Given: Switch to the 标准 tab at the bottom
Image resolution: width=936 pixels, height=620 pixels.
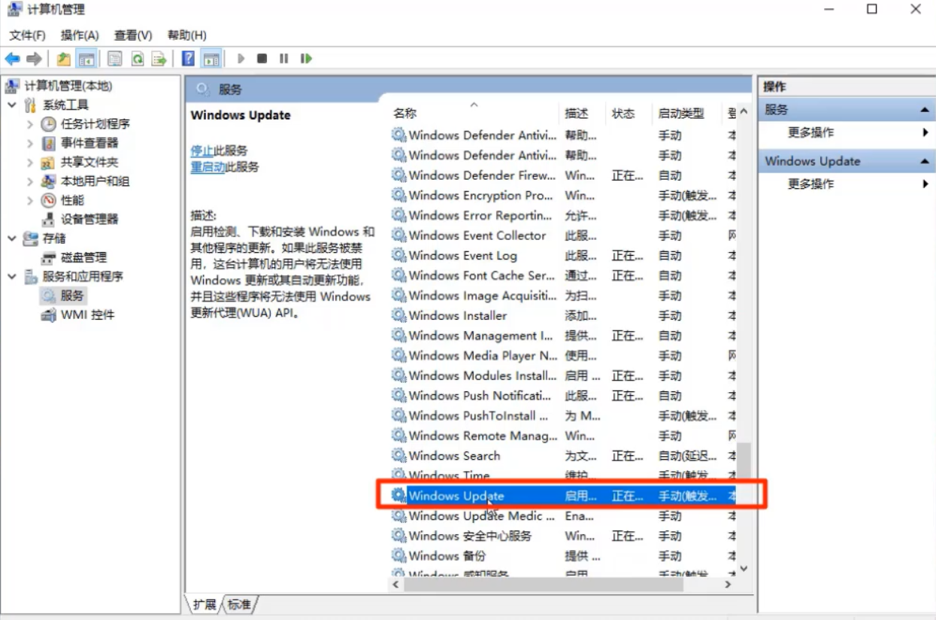Looking at the screenshot, I should [238, 603].
